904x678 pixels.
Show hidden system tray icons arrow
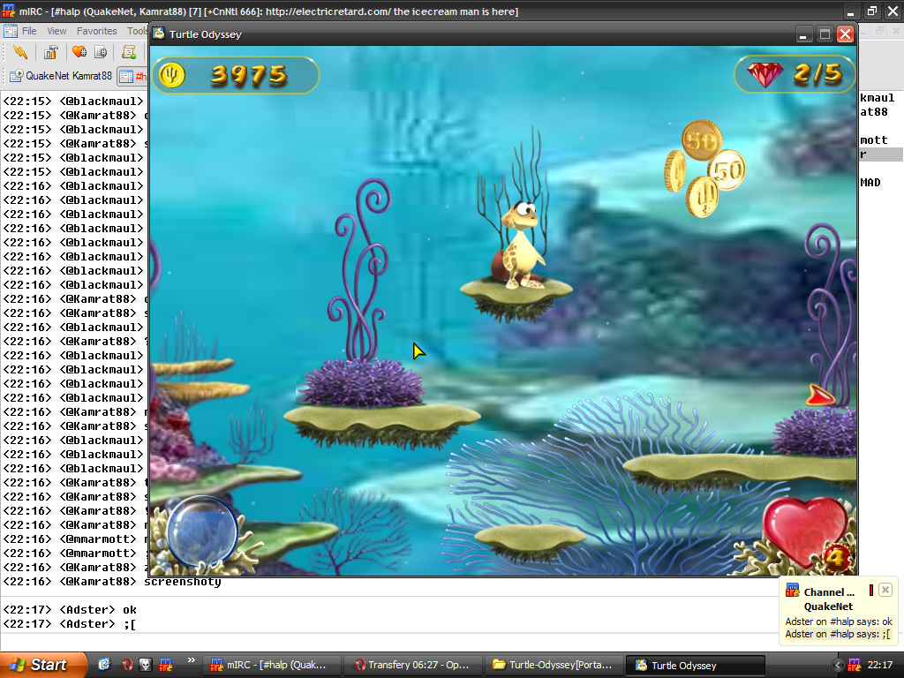click(x=838, y=665)
